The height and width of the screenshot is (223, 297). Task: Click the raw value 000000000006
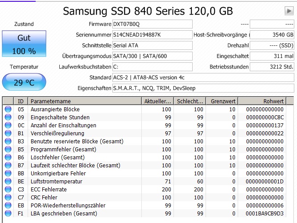click(x=265, y=206)
